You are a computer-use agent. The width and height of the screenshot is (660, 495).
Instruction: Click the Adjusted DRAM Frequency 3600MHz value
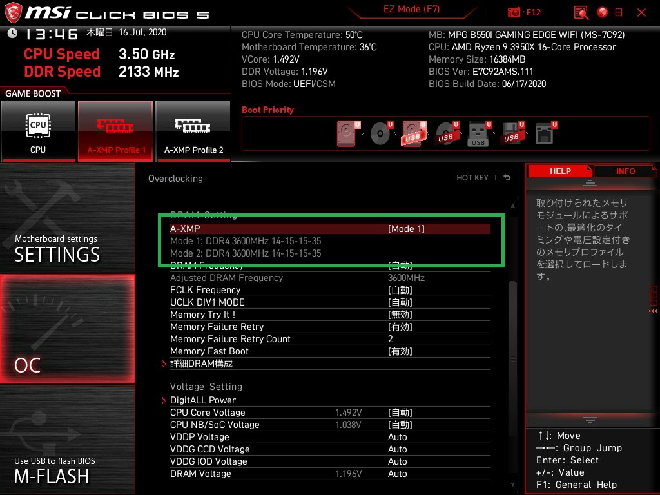[x=406, y=278]
